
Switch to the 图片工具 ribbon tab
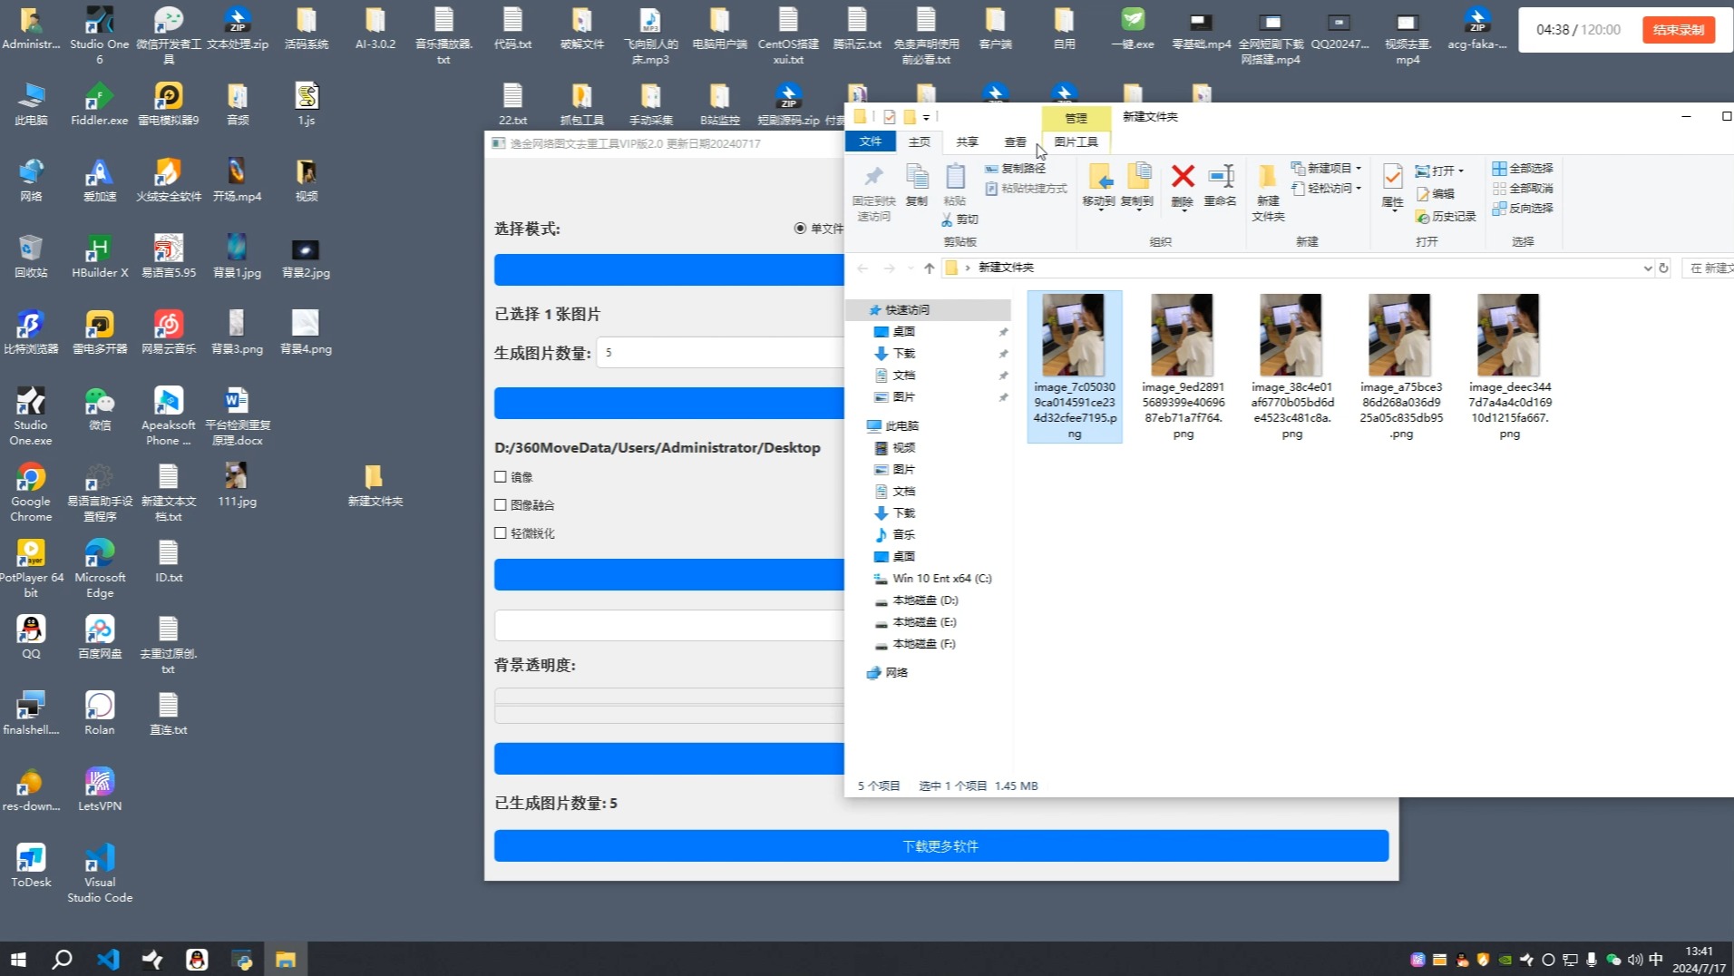tap(1076, 142)
